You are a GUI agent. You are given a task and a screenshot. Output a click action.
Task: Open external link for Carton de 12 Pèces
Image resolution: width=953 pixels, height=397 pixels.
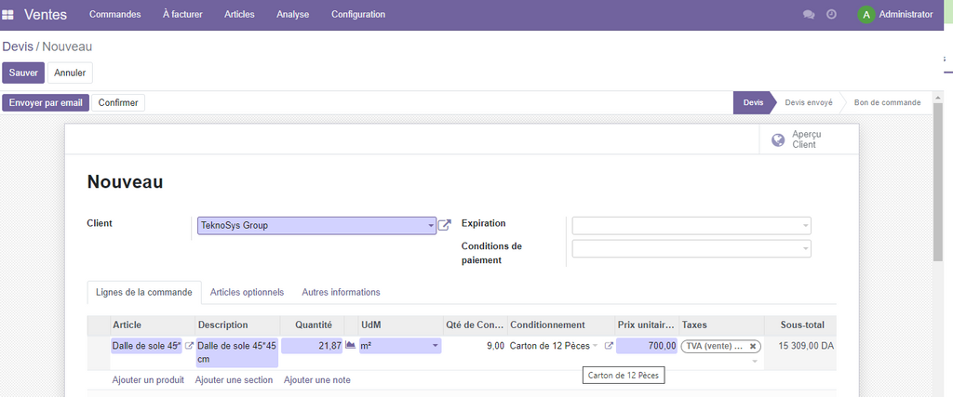point(609,346)
